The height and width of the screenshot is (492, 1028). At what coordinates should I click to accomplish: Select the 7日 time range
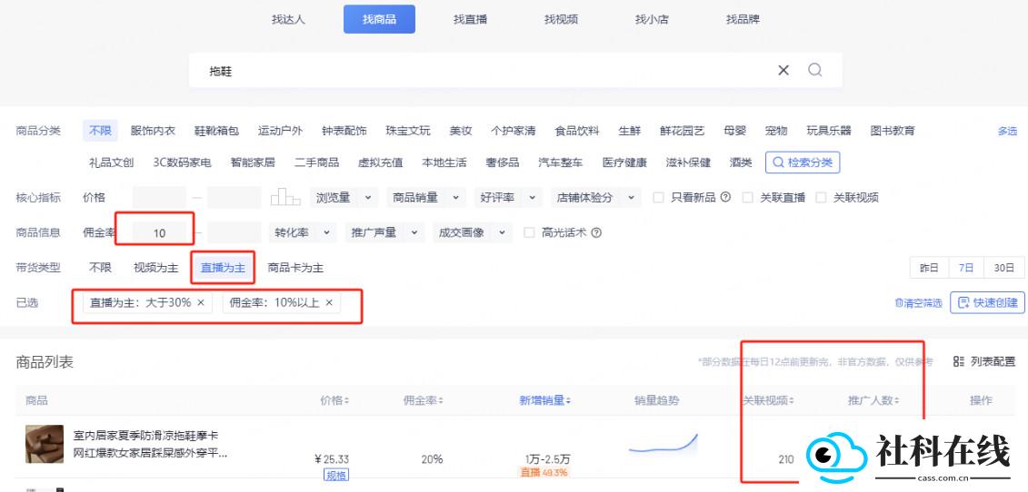pos(965,267)
